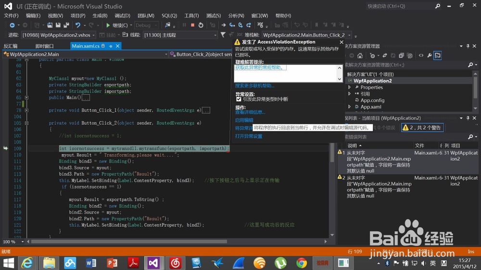This screenshot has height=270, width=481.
Task: Toggle the 2 warnings filter button
Action: (x=422, y=128)
